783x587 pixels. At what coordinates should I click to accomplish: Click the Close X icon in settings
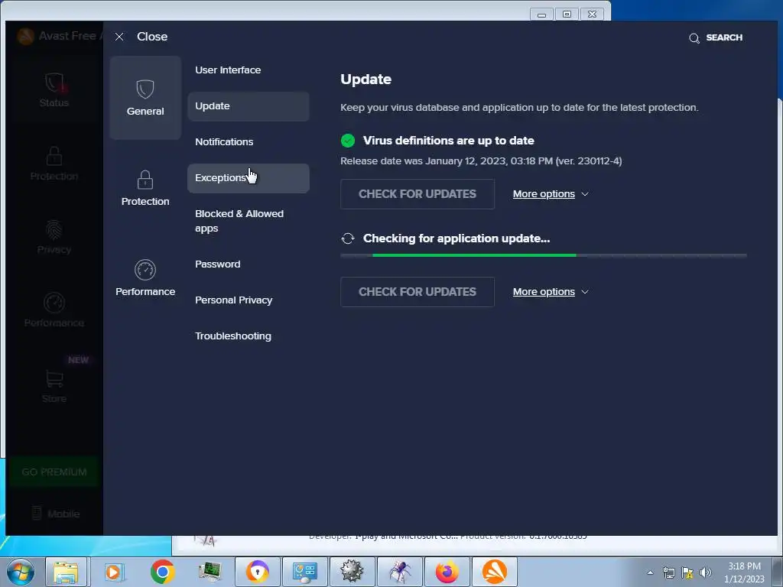pos(119,37)
